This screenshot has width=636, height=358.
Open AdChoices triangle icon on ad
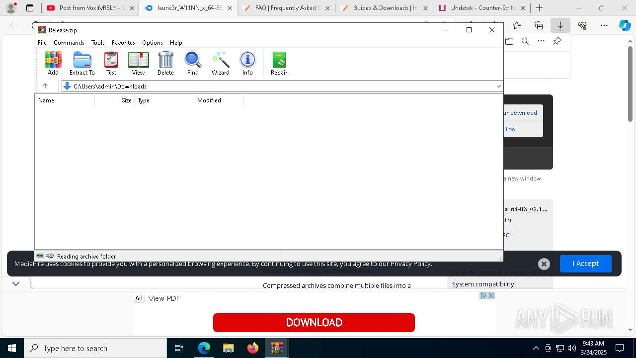[483, 295]
